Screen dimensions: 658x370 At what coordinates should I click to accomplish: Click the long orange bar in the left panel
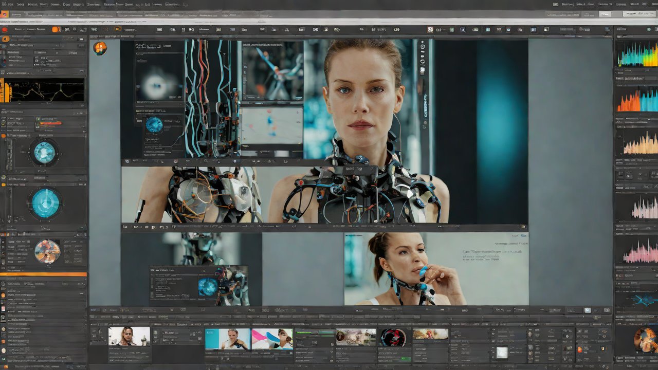pos(43,274)
